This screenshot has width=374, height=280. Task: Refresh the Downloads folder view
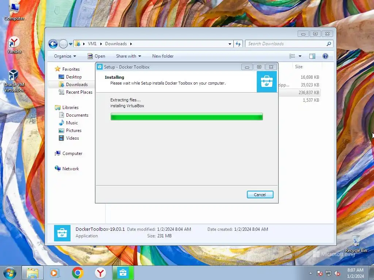click(x=238, y=44)
